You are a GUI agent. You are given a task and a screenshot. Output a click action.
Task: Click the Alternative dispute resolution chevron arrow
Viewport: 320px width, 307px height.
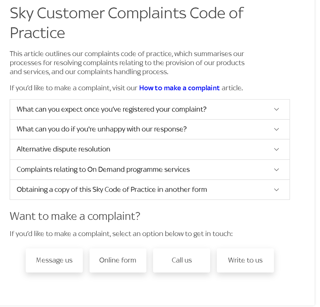[276, 149]
